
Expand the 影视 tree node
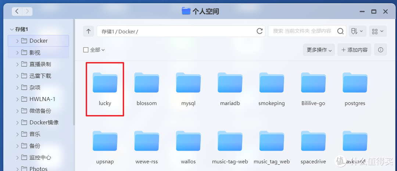(x=17, y=53)
